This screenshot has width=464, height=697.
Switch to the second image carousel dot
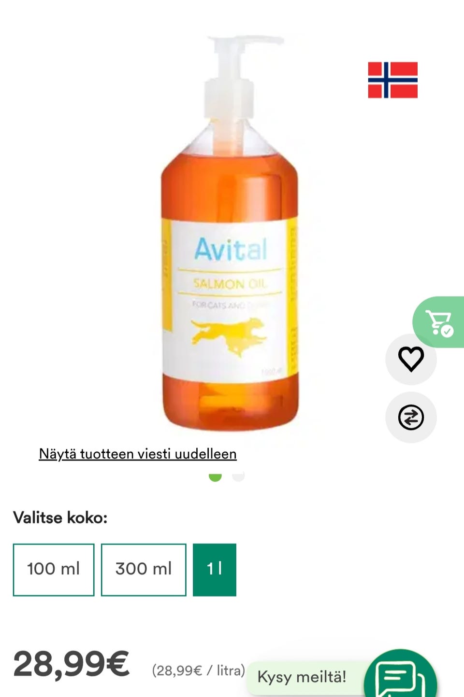tap(238, 476)
